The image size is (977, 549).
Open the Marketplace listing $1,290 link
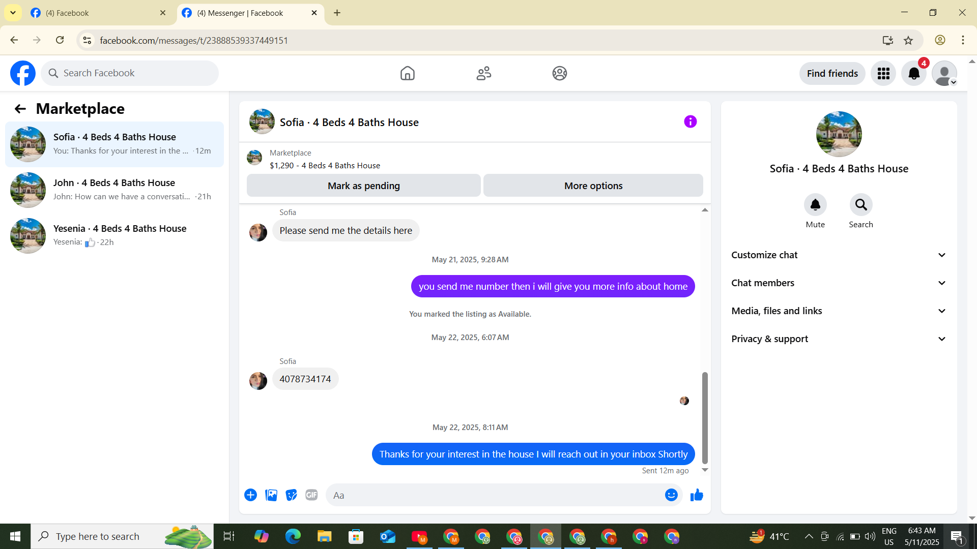point(325,166)
